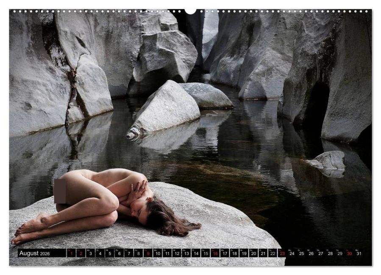Select red Sunday date 16
Image resolution: width=381 pixels, height=275 pixels.
coord(215,253)
